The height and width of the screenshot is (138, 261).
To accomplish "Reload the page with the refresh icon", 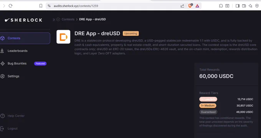I will [x=10, y=6].
